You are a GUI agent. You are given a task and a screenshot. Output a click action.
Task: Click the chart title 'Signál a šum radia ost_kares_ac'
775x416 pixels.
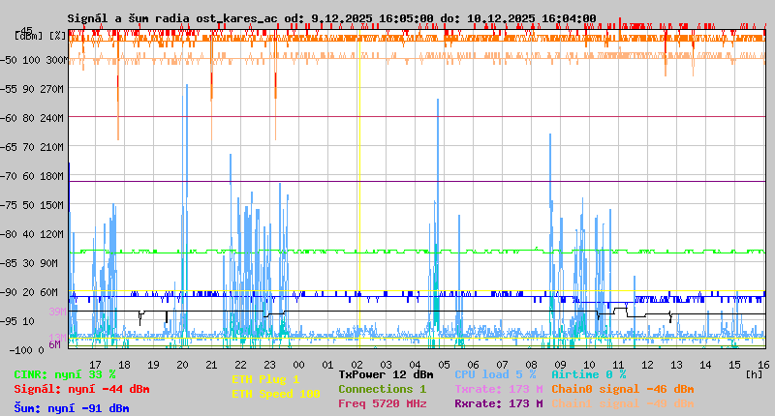pyautogui.click(x=172, y=18)
